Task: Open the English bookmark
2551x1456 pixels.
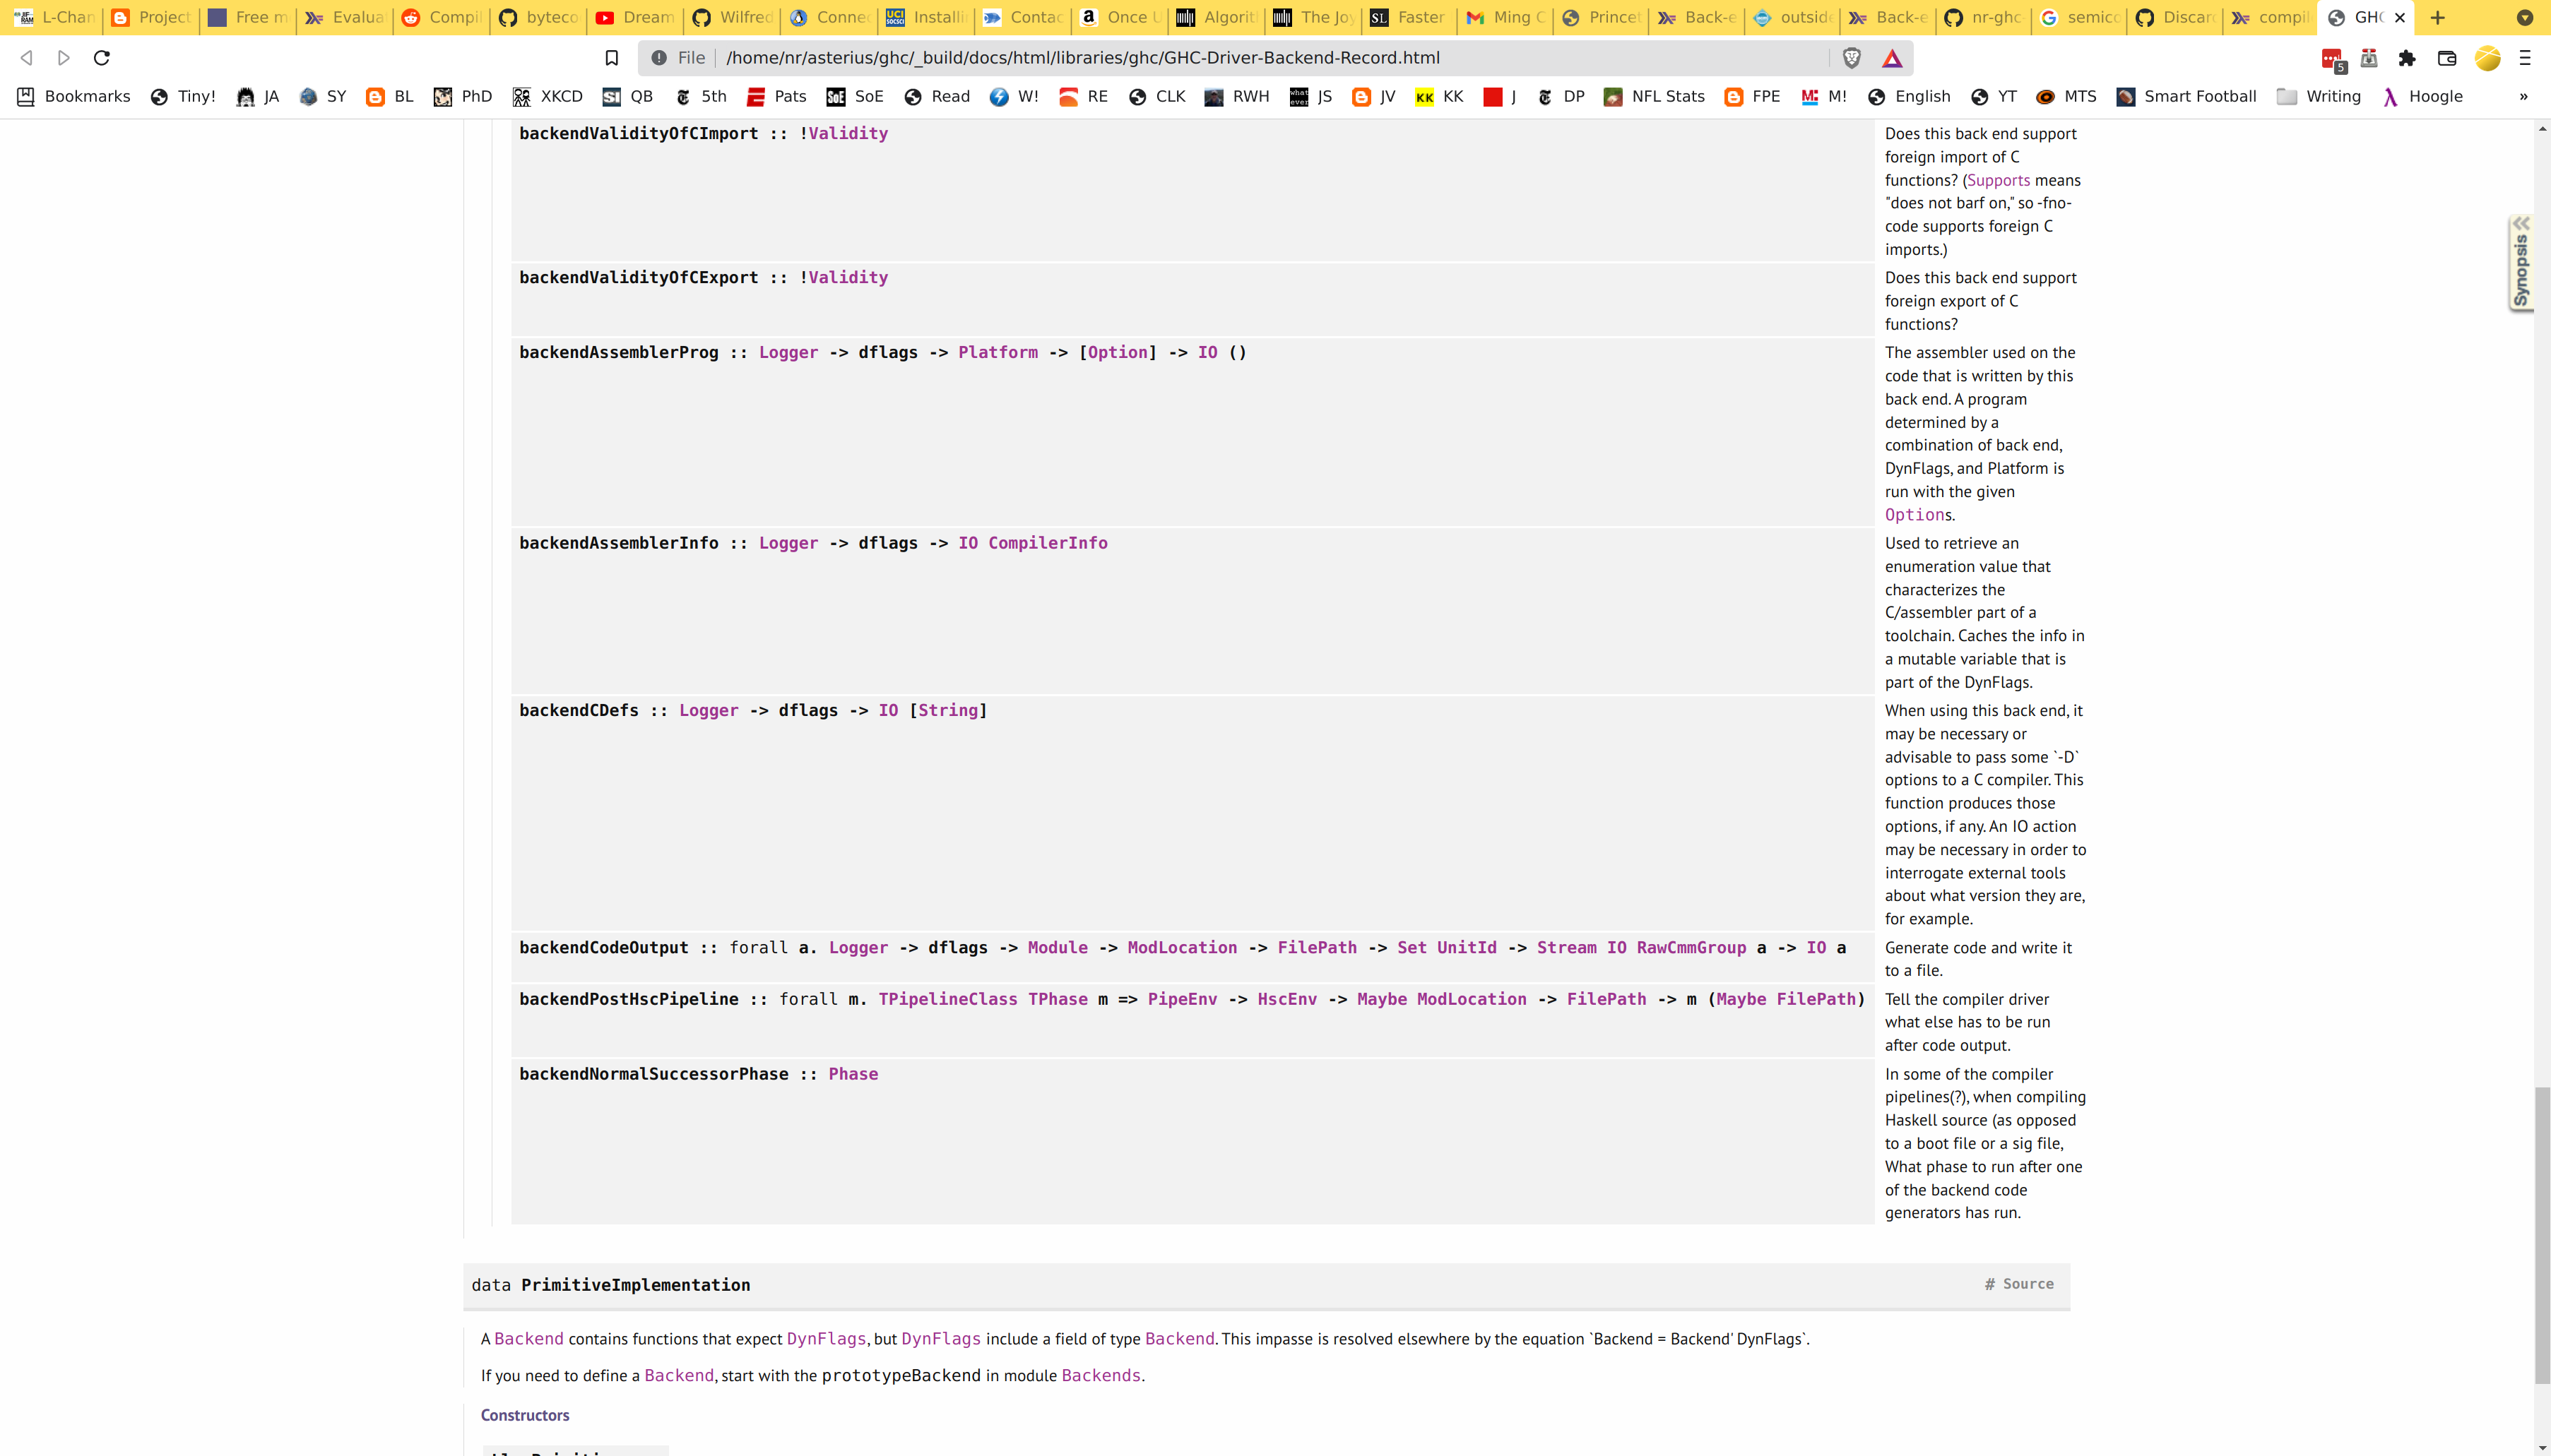Action: coord(1910,96)
